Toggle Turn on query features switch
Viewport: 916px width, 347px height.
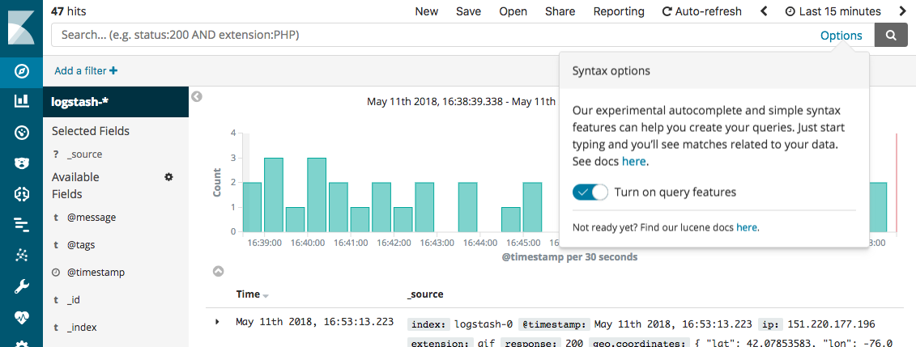(x=590, y=192)
